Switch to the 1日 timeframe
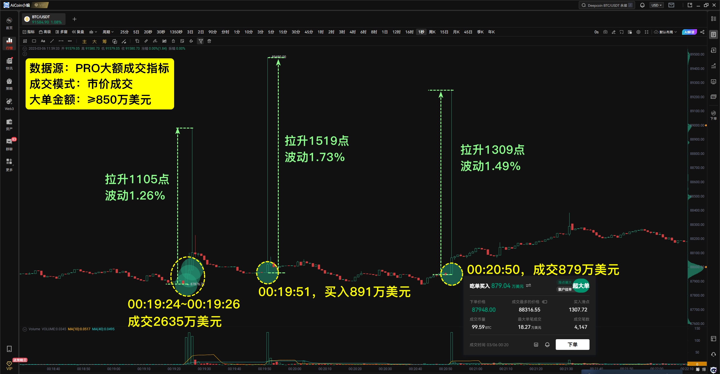Screen dimensions: 720x374 (x=384, y=32)
